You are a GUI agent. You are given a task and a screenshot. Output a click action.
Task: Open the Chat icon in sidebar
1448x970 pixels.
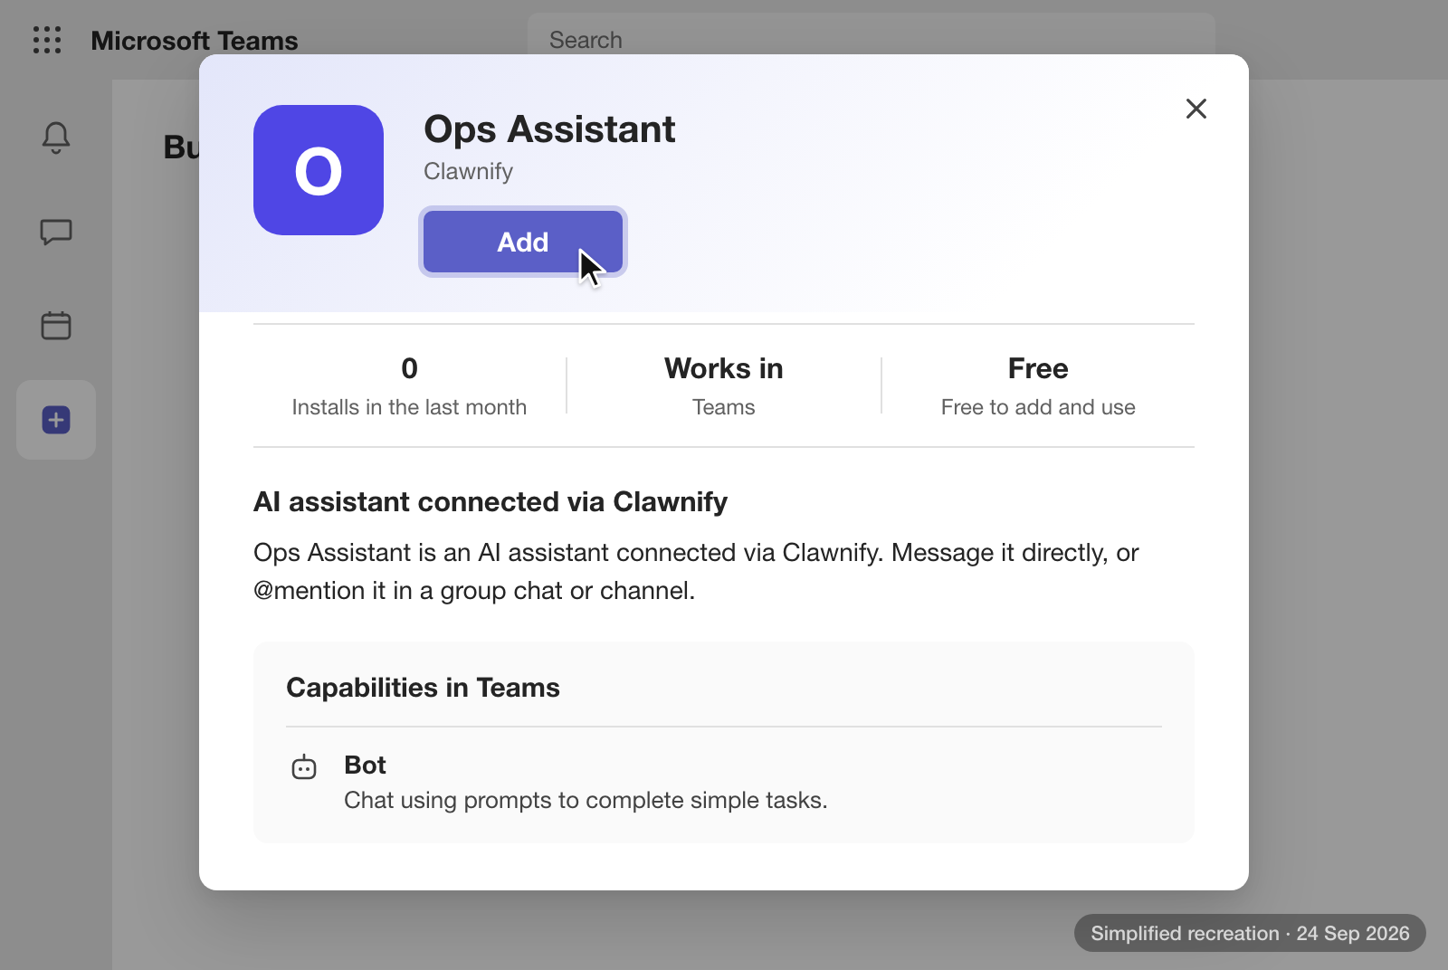click(56, 232)
